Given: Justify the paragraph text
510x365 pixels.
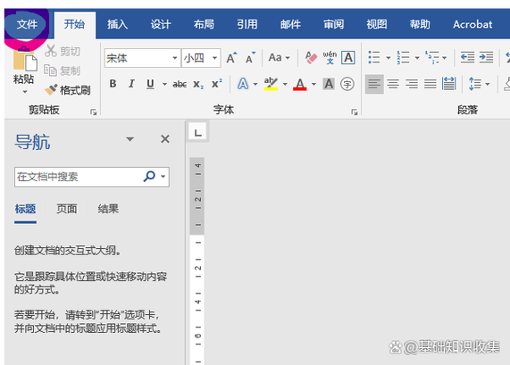Looking at the screenshot, I should 431,84.
